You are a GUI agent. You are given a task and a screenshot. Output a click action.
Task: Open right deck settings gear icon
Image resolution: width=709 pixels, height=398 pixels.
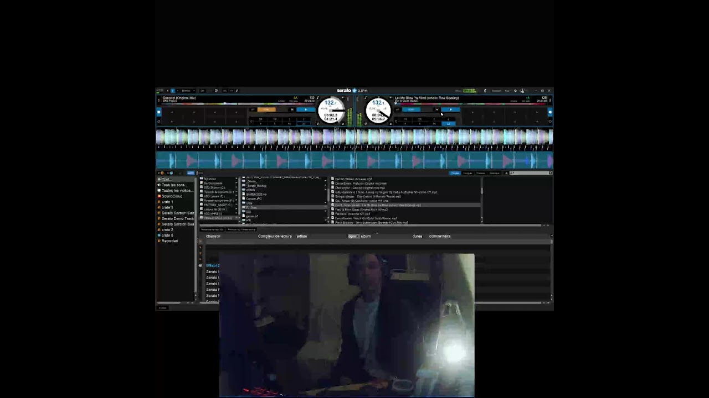pyautogui.click(x=366, y=123)
